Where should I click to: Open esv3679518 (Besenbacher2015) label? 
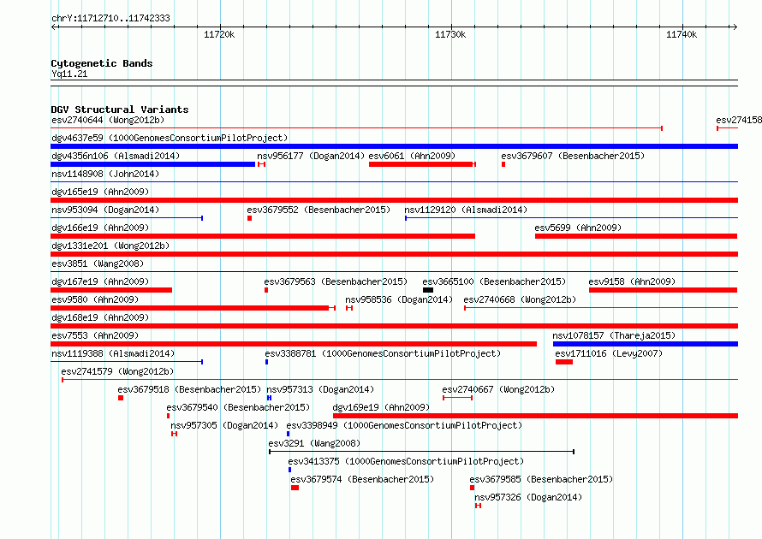tap(189, 389)
